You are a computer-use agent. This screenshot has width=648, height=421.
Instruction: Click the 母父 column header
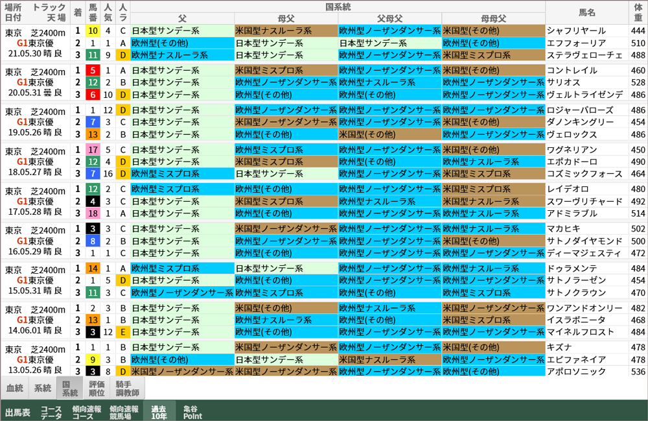285,18
